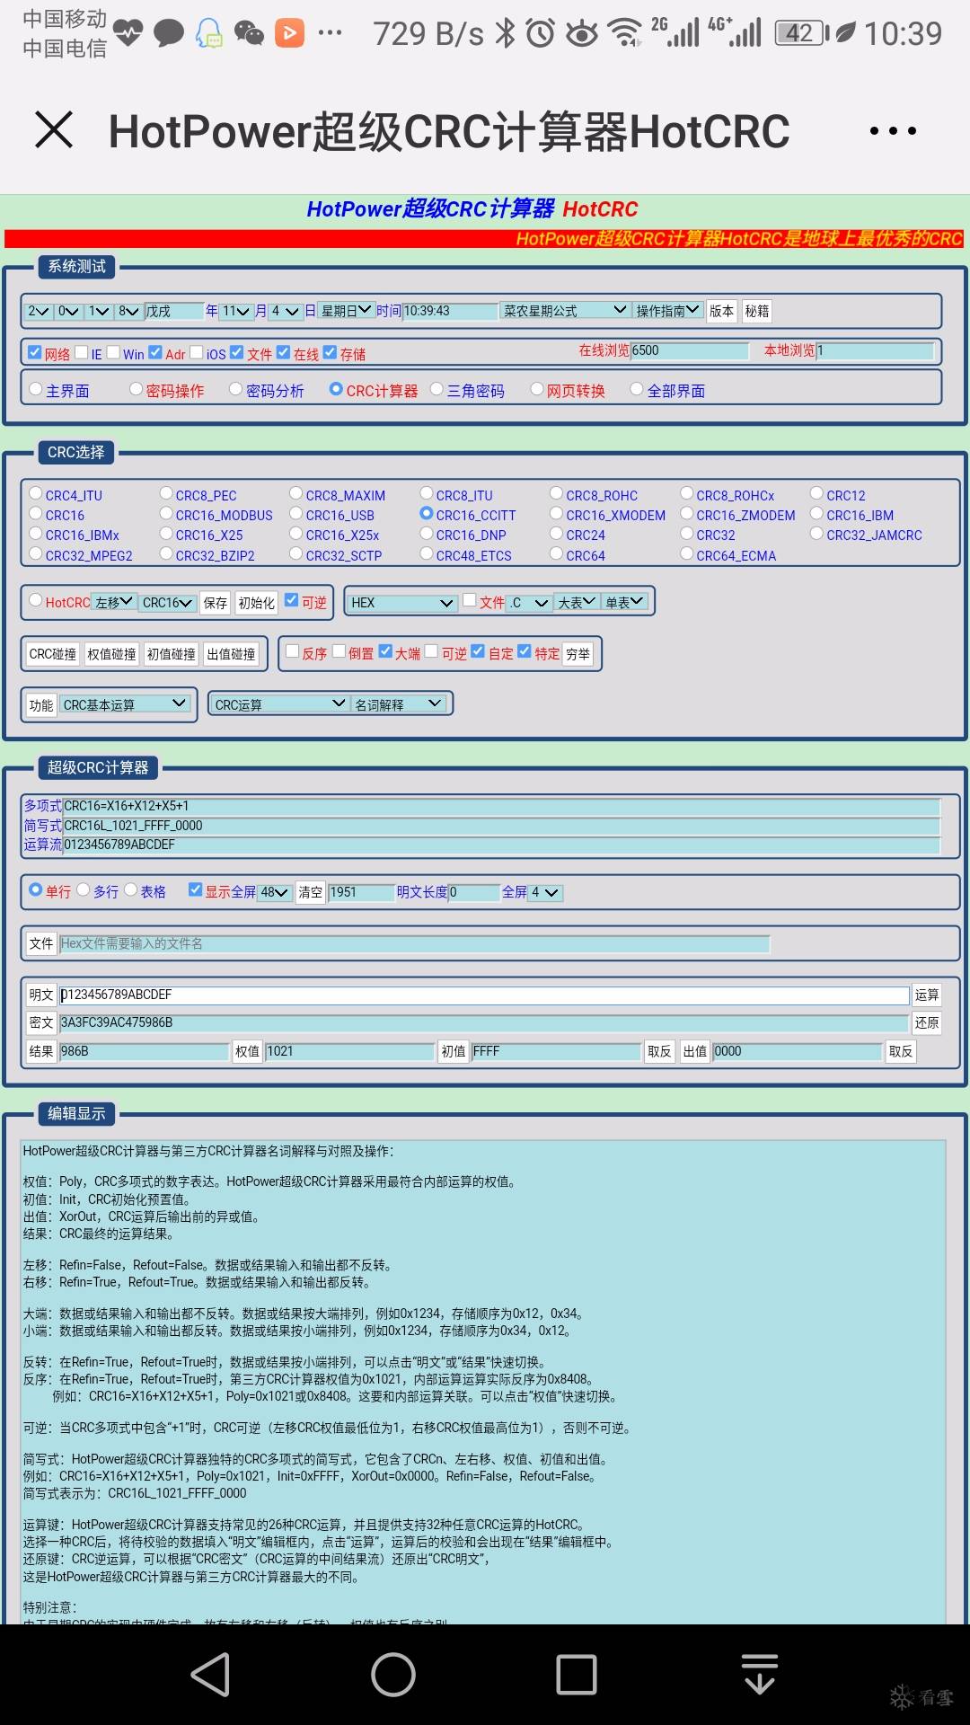Switch to 密码分析 view
The image size is (970, 1725).
pyautogui.click(x=235, y=389)
